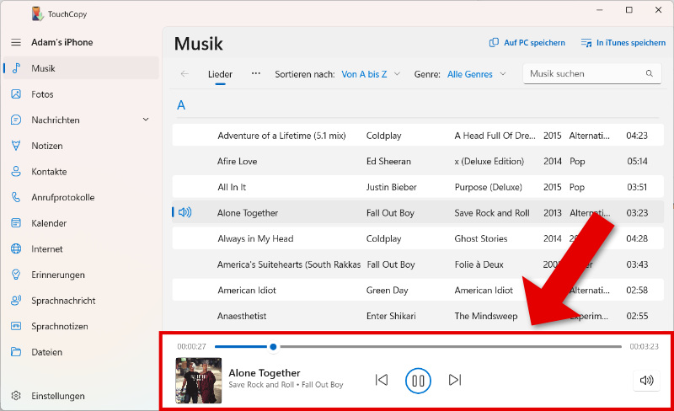Pause the currently playing song
The image size is (674, 411).
[417, 381]
